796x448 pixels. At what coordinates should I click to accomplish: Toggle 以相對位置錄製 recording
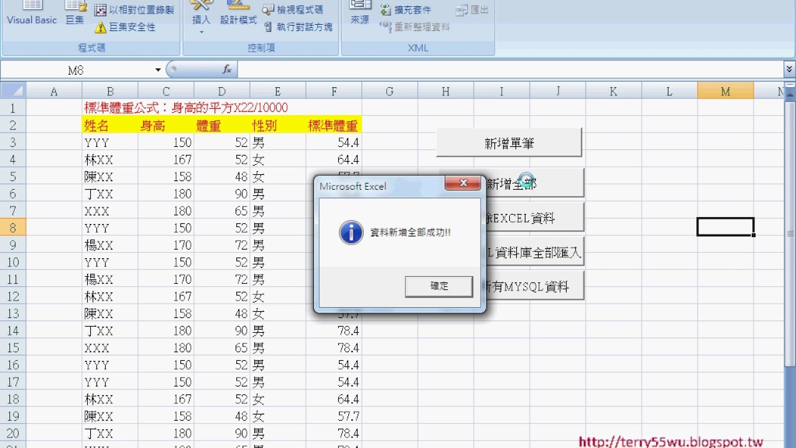(134, 10)
